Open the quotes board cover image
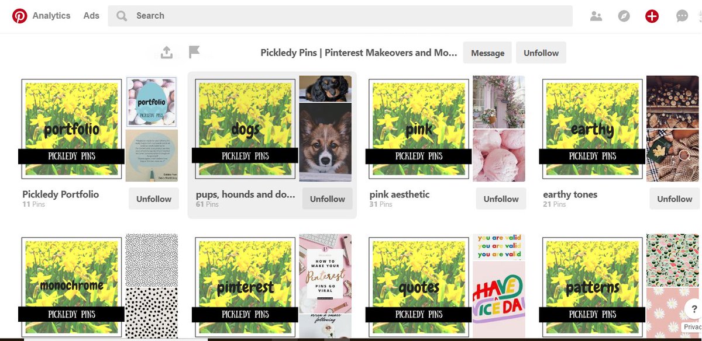Viewport: 702px width, 341px height. tap(419, 287)
